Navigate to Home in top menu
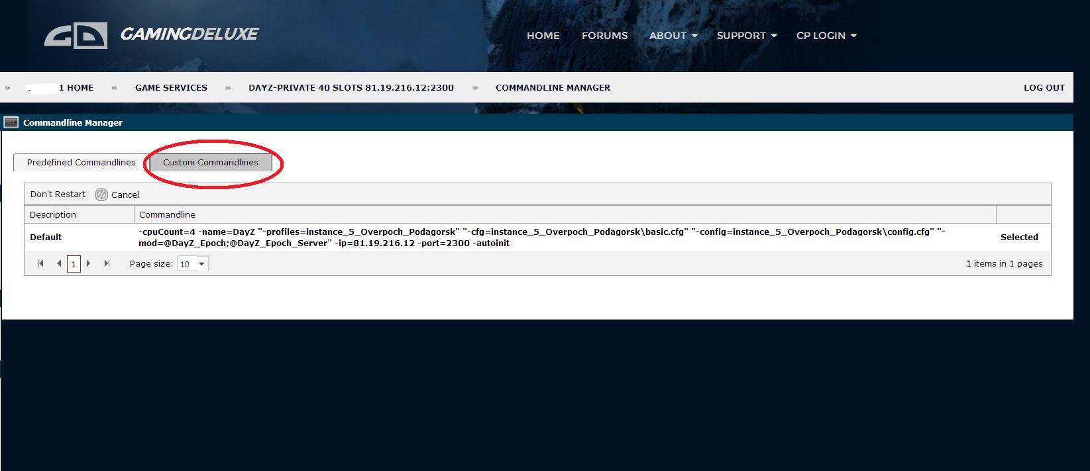This screenshot has width=1090, height=471. pyautogui.click(x=543, y=36)
